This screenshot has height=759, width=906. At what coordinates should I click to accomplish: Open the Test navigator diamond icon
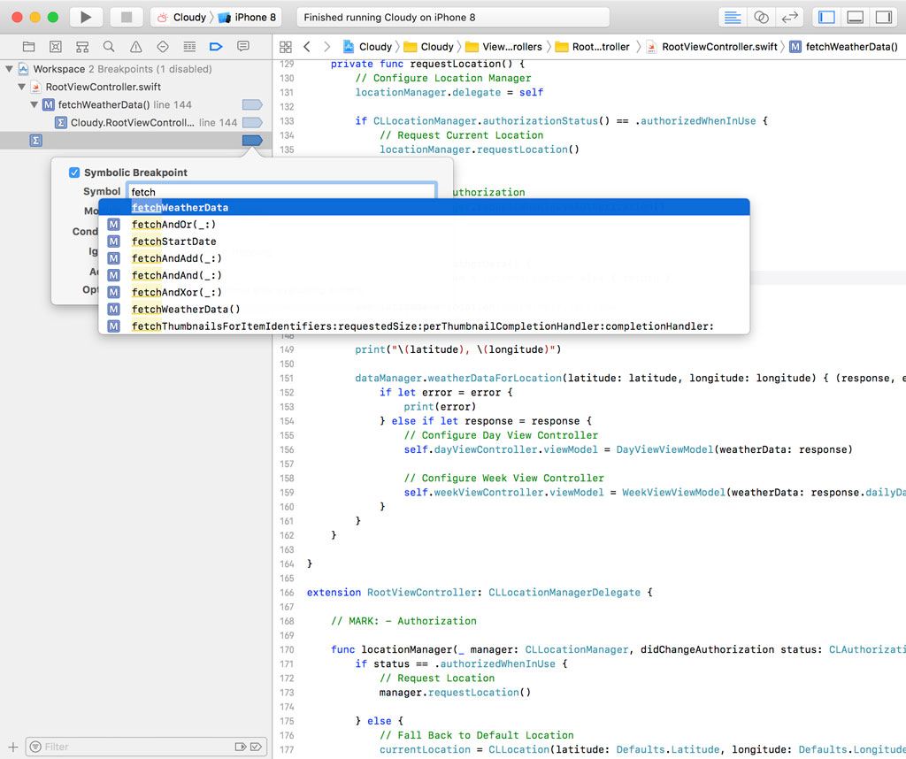click(161, 46)
